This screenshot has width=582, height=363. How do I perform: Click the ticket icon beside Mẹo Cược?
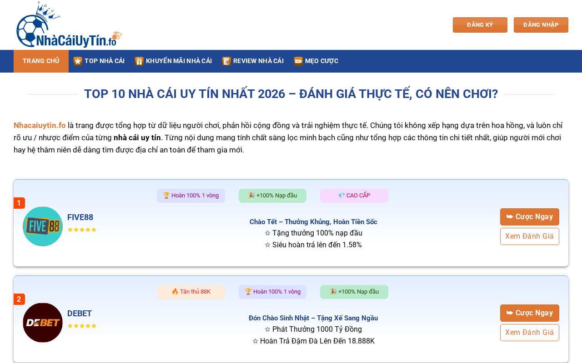[298, 61]
